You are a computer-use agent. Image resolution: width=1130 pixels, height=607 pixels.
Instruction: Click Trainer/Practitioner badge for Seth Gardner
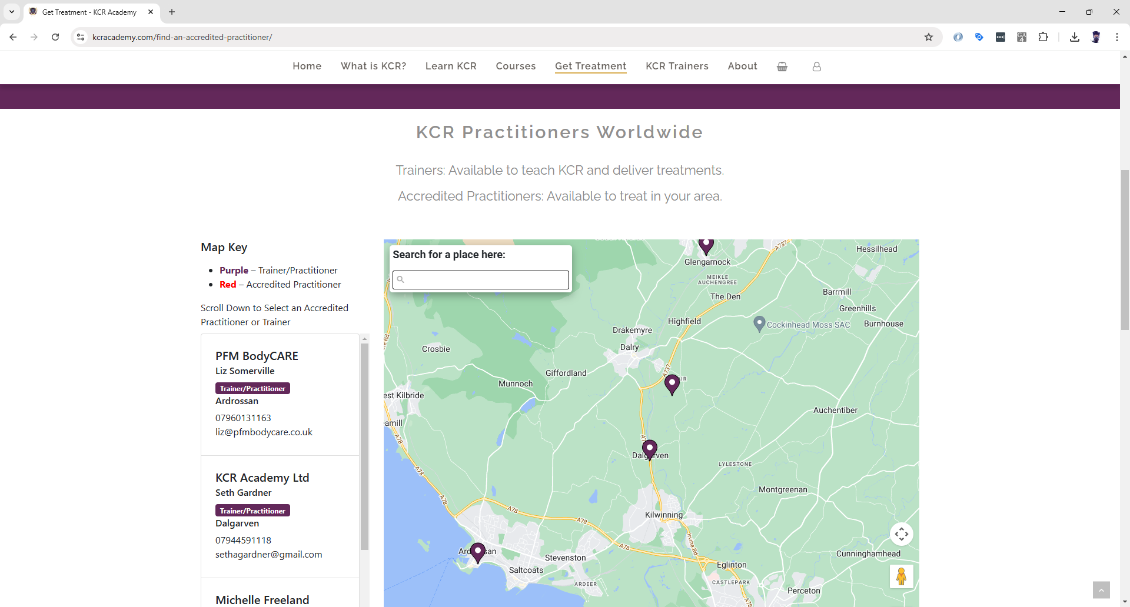tap(252, 511)
